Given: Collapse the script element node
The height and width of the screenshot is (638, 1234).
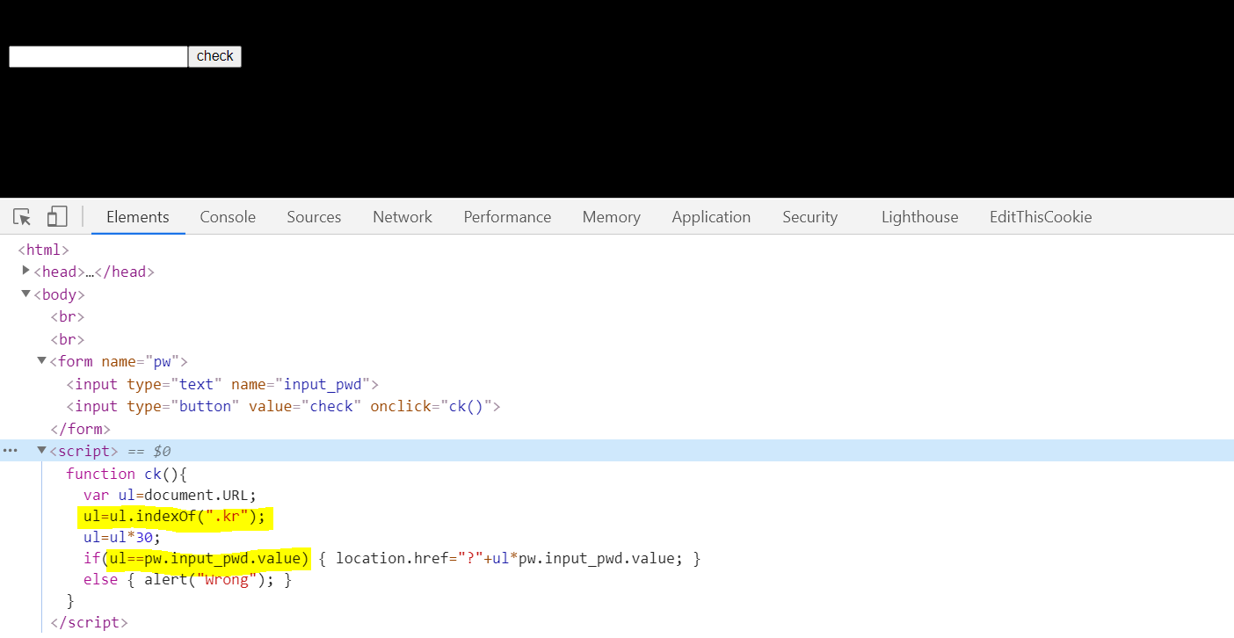Looking at the screenshot, I should 41,450.
